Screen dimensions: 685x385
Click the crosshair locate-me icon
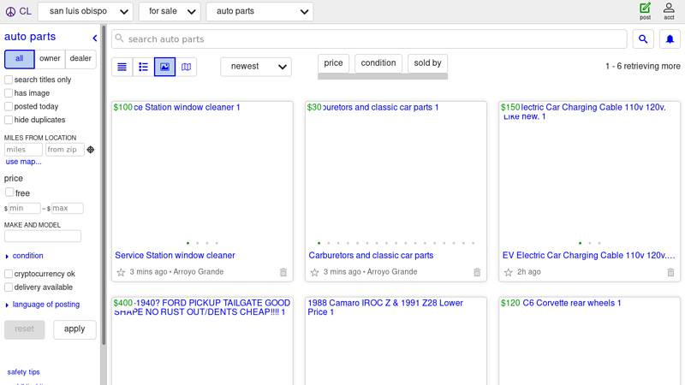point(91,150)
